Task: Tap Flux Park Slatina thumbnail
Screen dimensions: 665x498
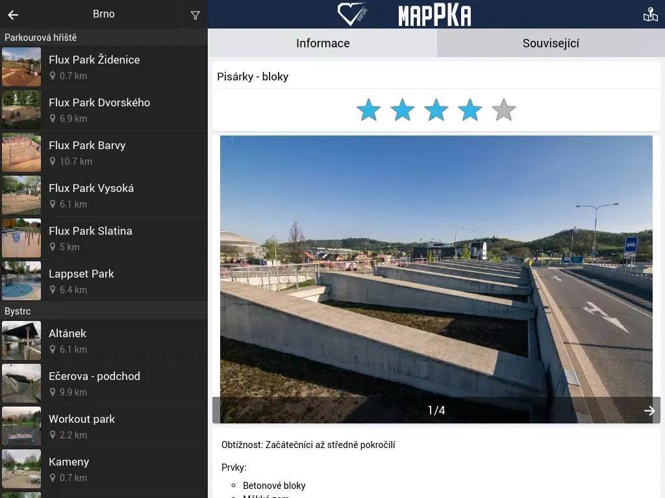Action: [x=21, y=238]
